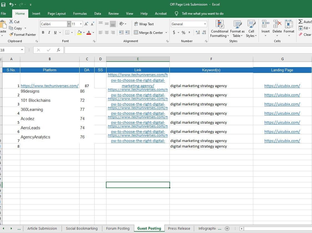The width and height of the screenshot is (312, 233).
Task: Open techuniverses.com link in Platform column
Action: click(50, 86)
